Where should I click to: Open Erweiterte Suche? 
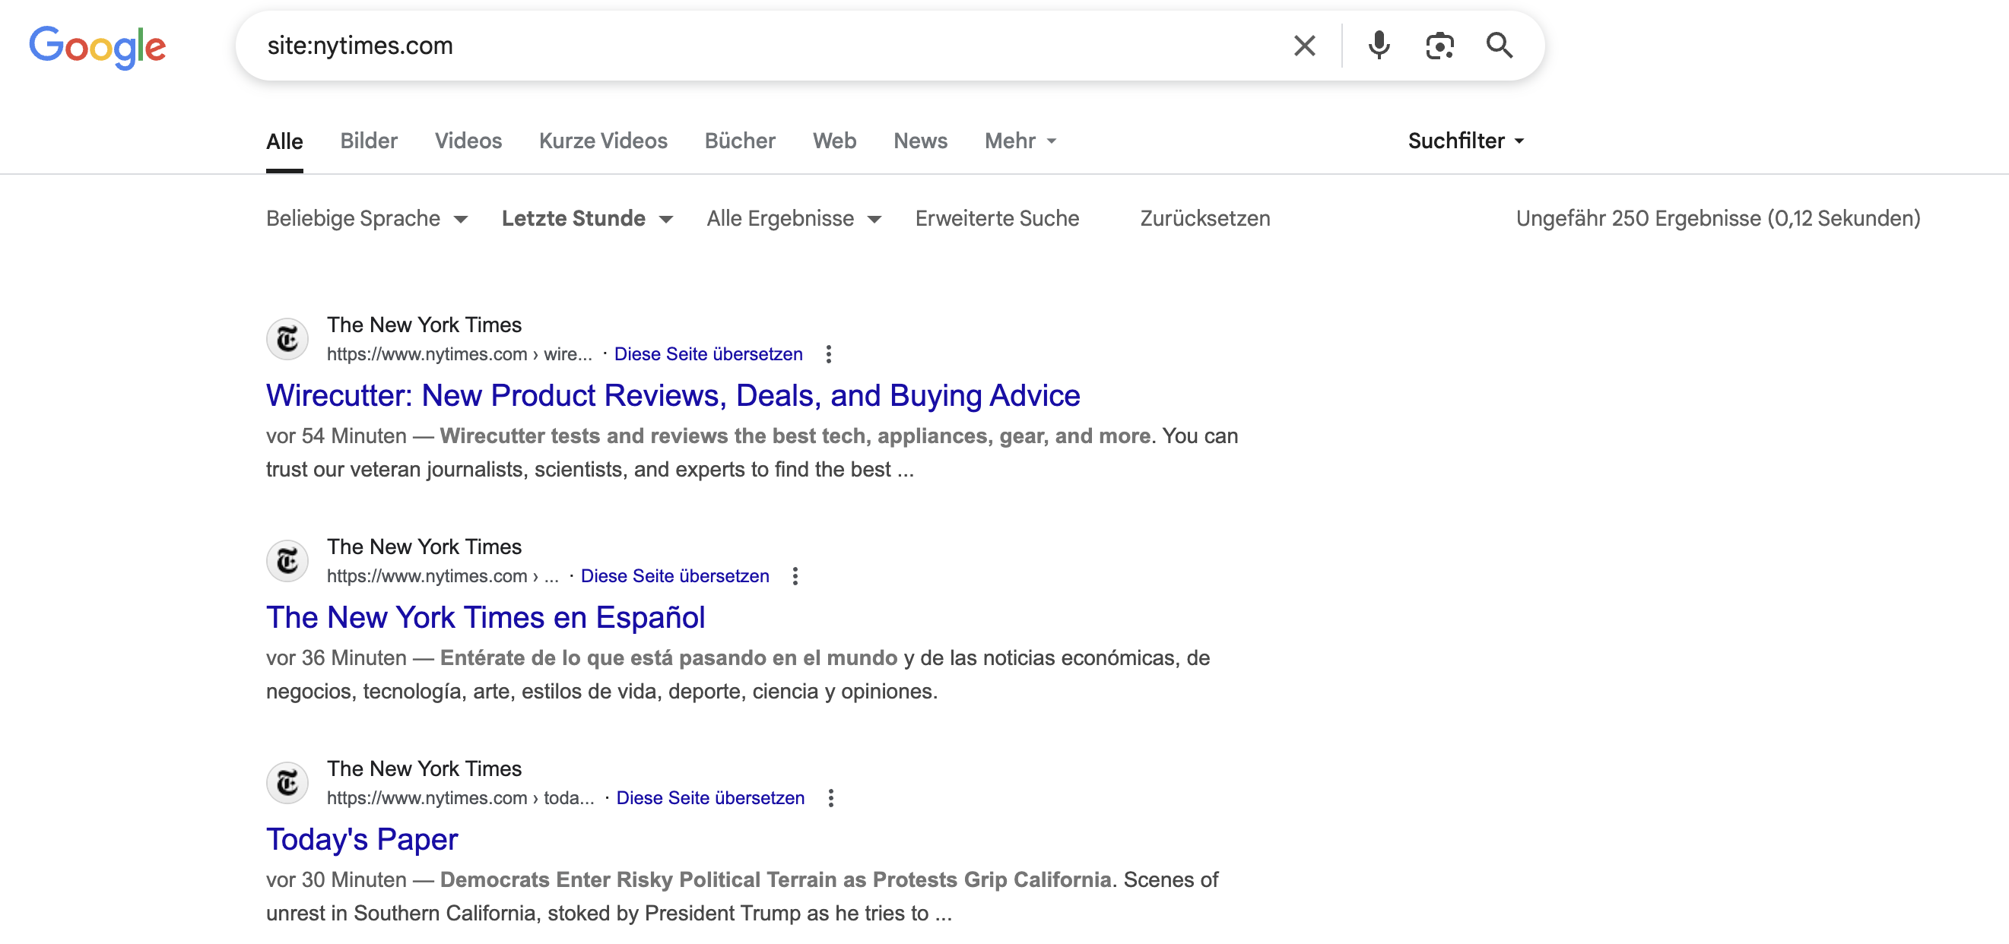pyautogui.click(x=997, y=219)
